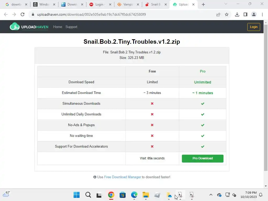
Task: Open File Explorer from the taskbar
Action: click(x=146, y=195)
